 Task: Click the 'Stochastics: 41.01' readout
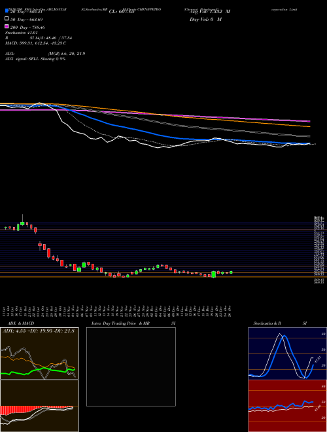pyautogui.click(x=21, y=33)
